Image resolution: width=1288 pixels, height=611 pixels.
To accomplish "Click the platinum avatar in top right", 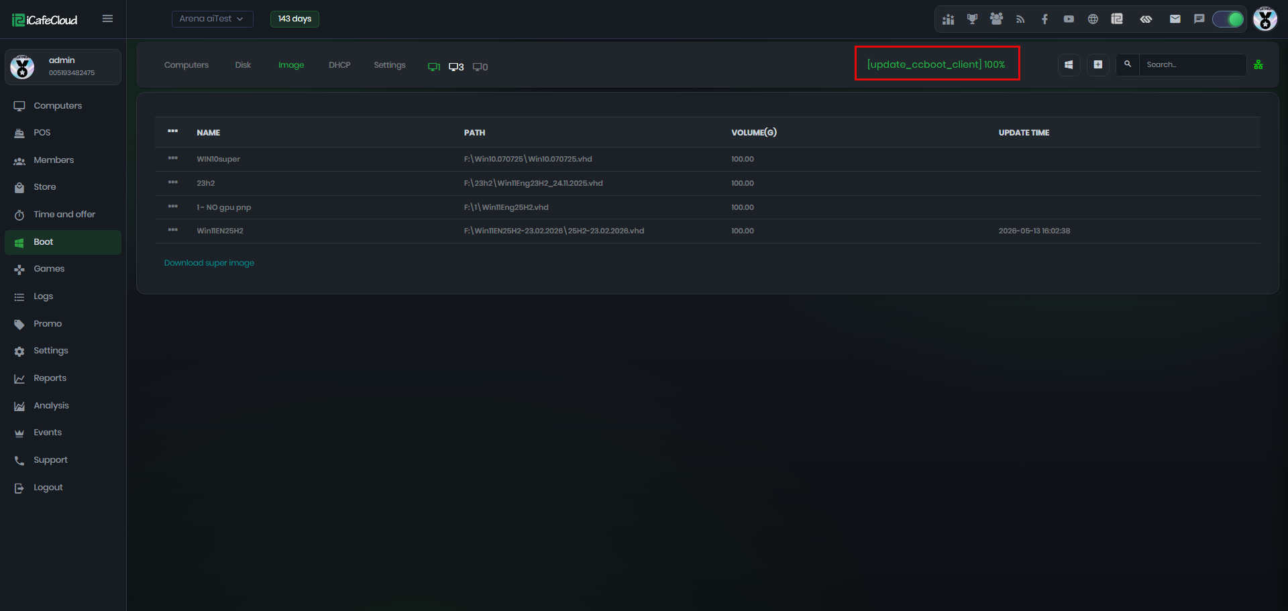I will click(x=1265, y=19).
